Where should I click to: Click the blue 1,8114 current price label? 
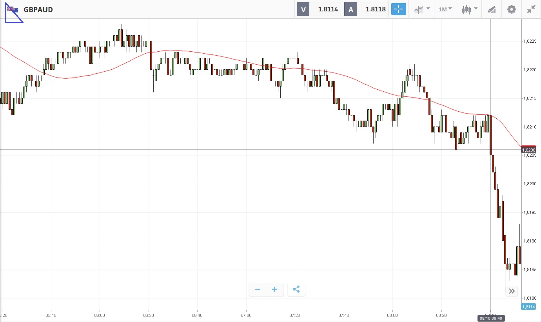[529, 307]
